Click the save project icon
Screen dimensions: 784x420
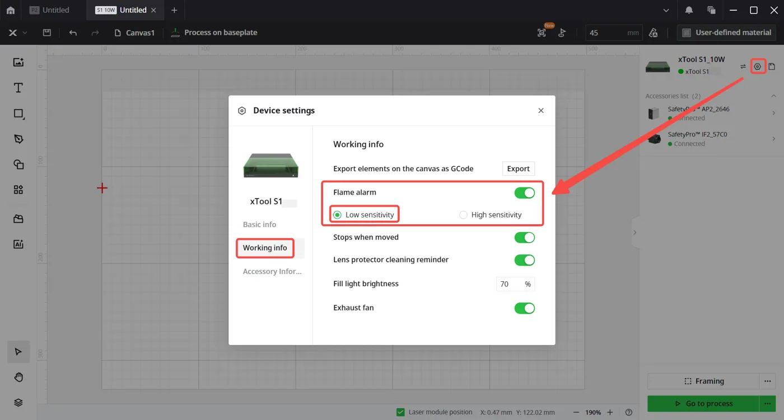coord(47,33)
